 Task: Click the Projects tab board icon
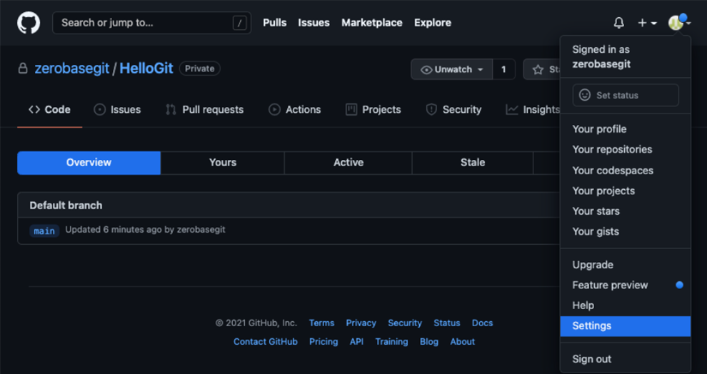[x=351, y=109]
